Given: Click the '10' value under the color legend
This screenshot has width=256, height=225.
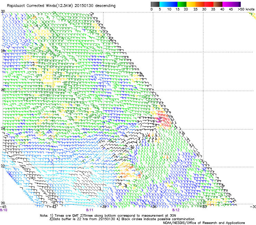Looking at the screenshot, I should 169,9.
